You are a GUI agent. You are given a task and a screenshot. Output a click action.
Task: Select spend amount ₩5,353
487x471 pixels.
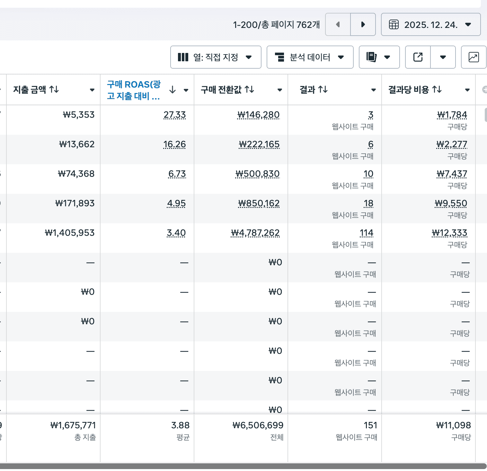tap(79, 115)
